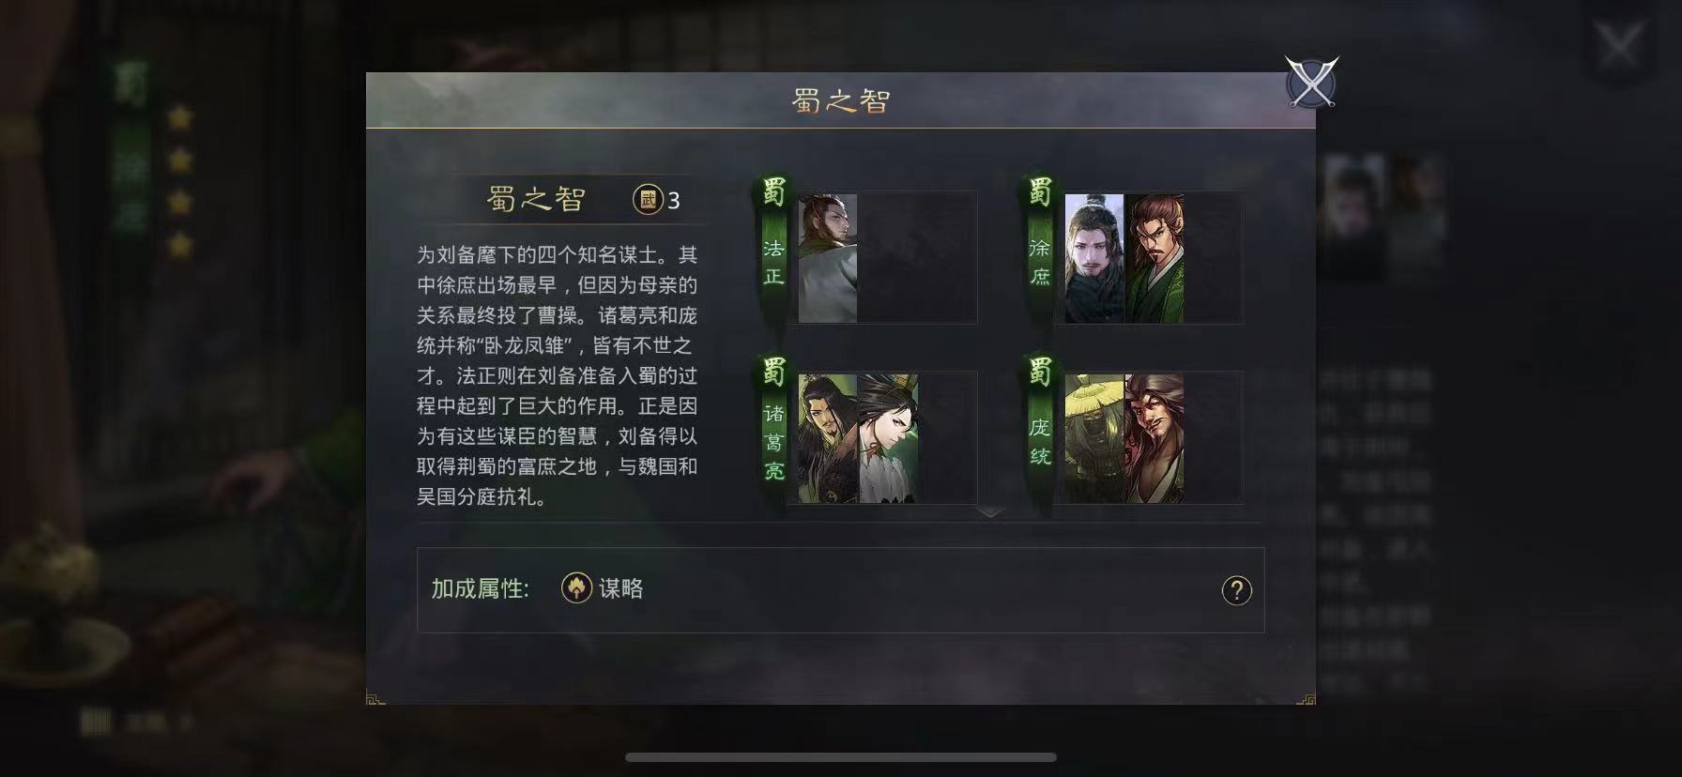Select the second 庞统 portrait with red hair
Image resolution: width=1682 pixels, height=777 pixels.
1154,438
